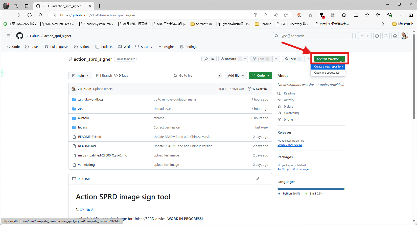Viewport: 417px width, 225px height.
Task: Click the Python language bar segment
Action: (311, 189)
